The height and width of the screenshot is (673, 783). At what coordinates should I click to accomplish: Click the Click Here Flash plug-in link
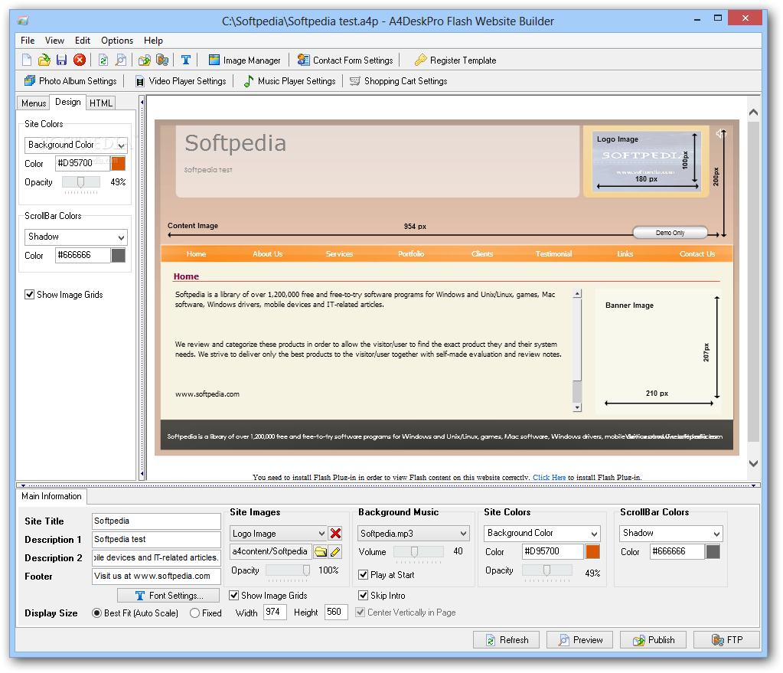pos(550,478)
